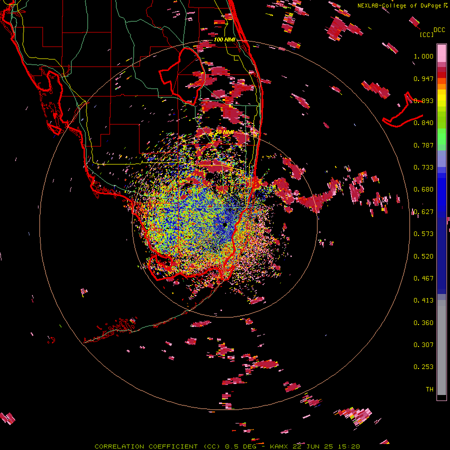This screenshot has width=450, height=450.
Task: Click the 0.467 scale value
Action: click(x=423, y=278)
